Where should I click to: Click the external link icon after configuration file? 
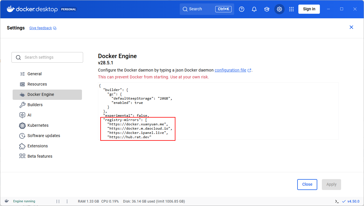click(249, 70)
